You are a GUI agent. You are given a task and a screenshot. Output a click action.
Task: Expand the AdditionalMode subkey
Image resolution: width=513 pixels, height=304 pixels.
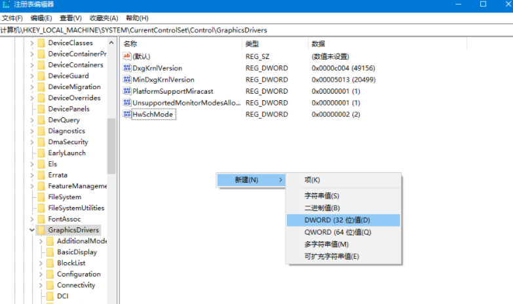pos(41,241)
